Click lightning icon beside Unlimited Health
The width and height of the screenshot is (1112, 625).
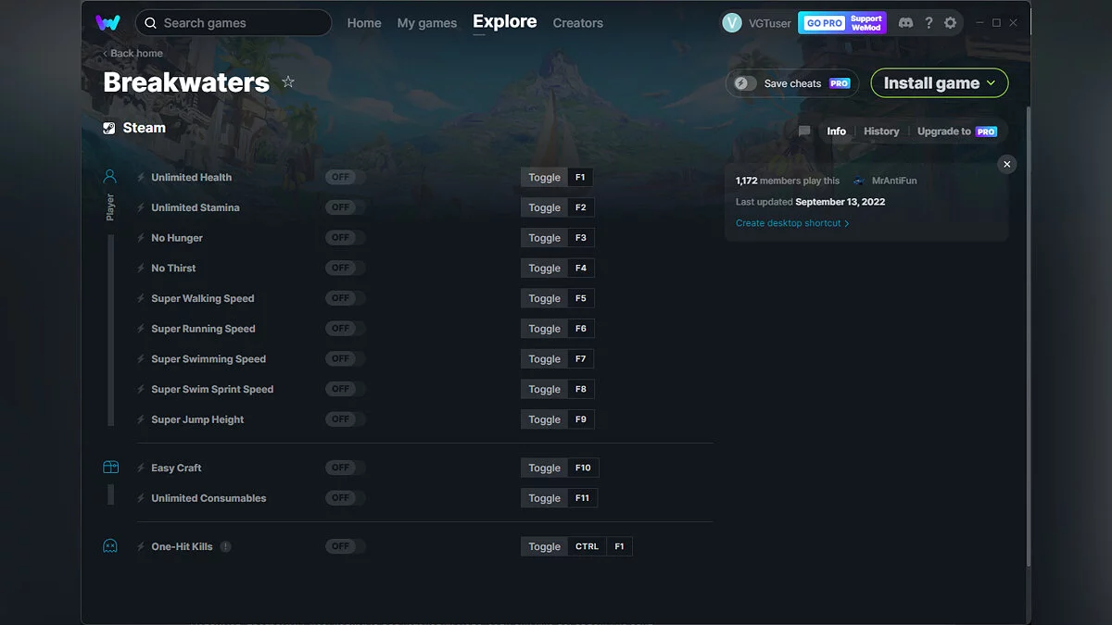pyautogui.click(x=141, y=177)
